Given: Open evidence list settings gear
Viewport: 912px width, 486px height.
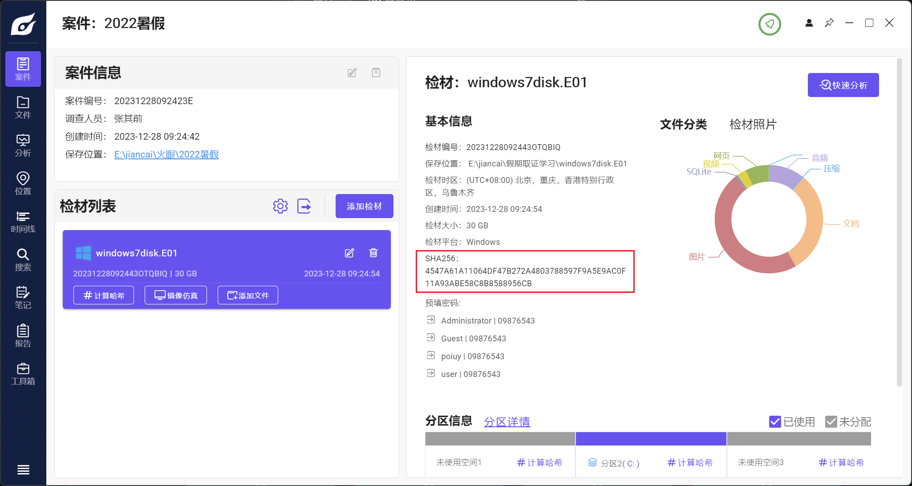Looking at the screenshot, I should [280, 206].
